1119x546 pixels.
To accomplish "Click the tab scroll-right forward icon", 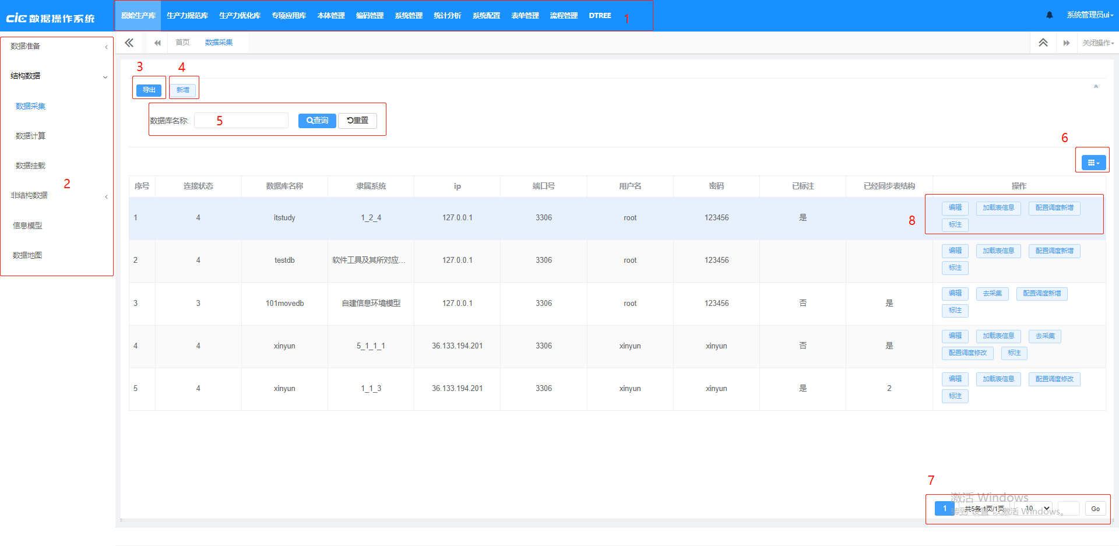I will coord(1066,43).
